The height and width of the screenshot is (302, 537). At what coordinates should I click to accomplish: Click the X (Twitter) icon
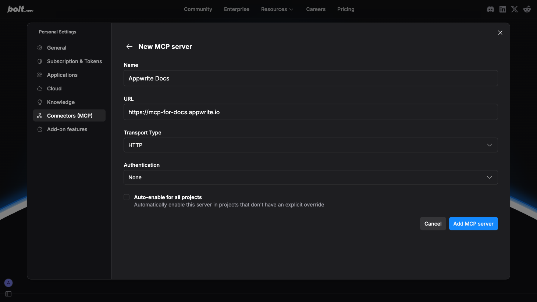514,9
